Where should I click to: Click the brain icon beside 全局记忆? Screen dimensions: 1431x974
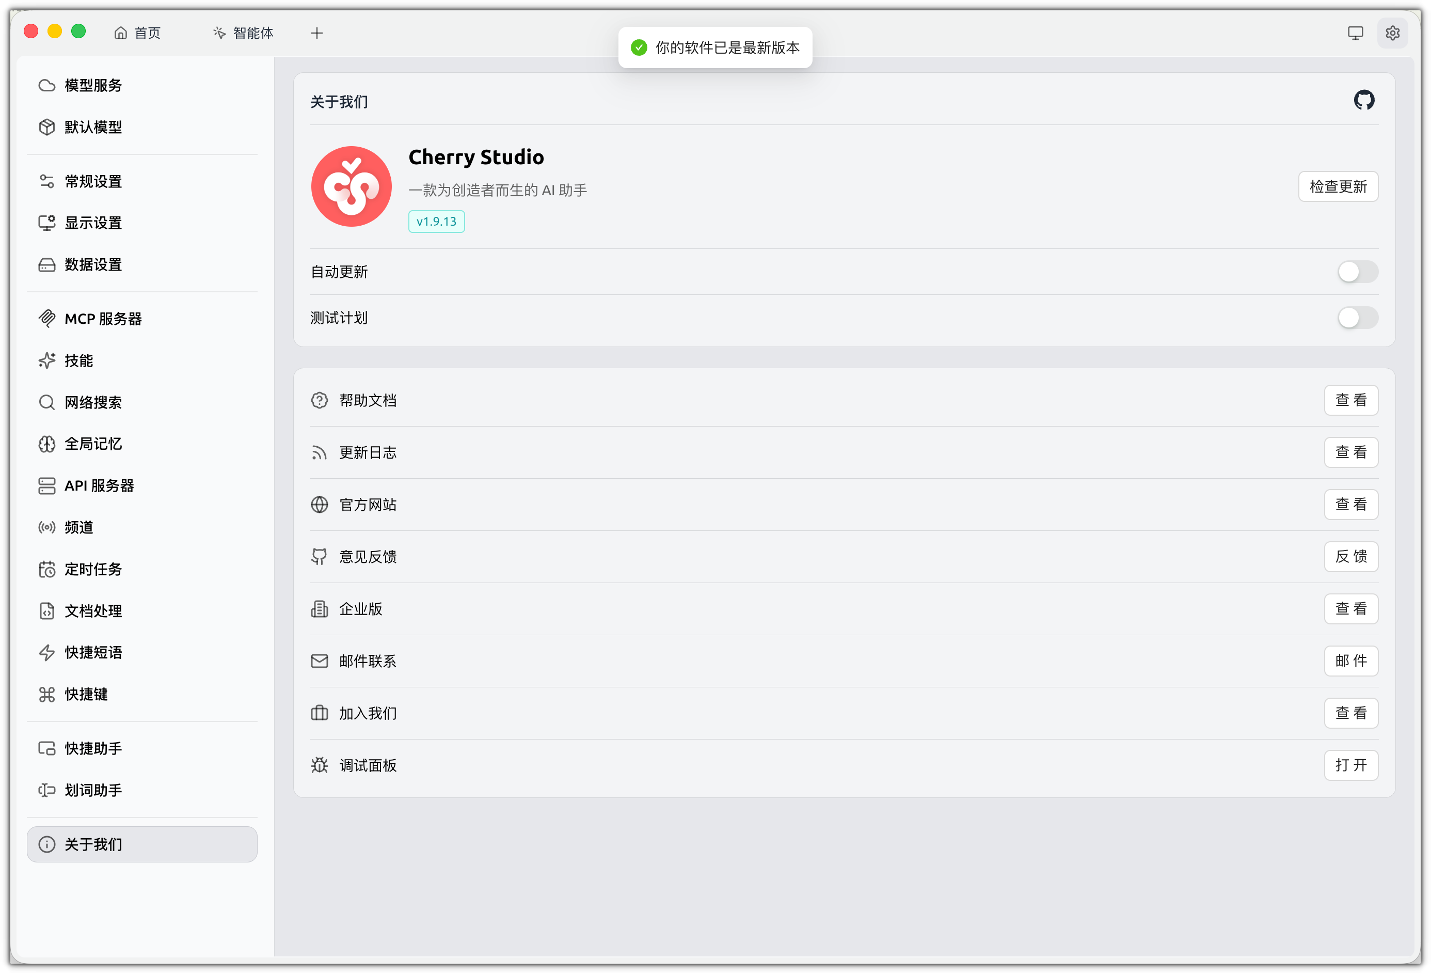(x=47, y=444)
